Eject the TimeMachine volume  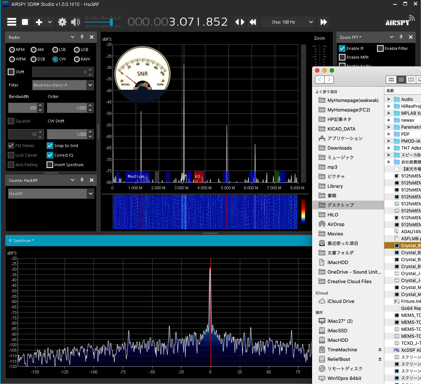tap(380, 350)
